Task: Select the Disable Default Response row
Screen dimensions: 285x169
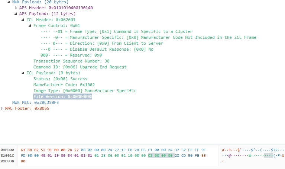Action: click(x=97, y=49)
